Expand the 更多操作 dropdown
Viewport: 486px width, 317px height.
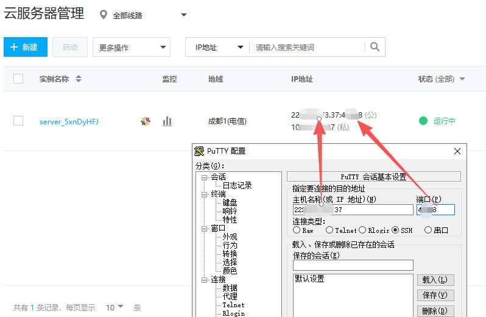131,47
